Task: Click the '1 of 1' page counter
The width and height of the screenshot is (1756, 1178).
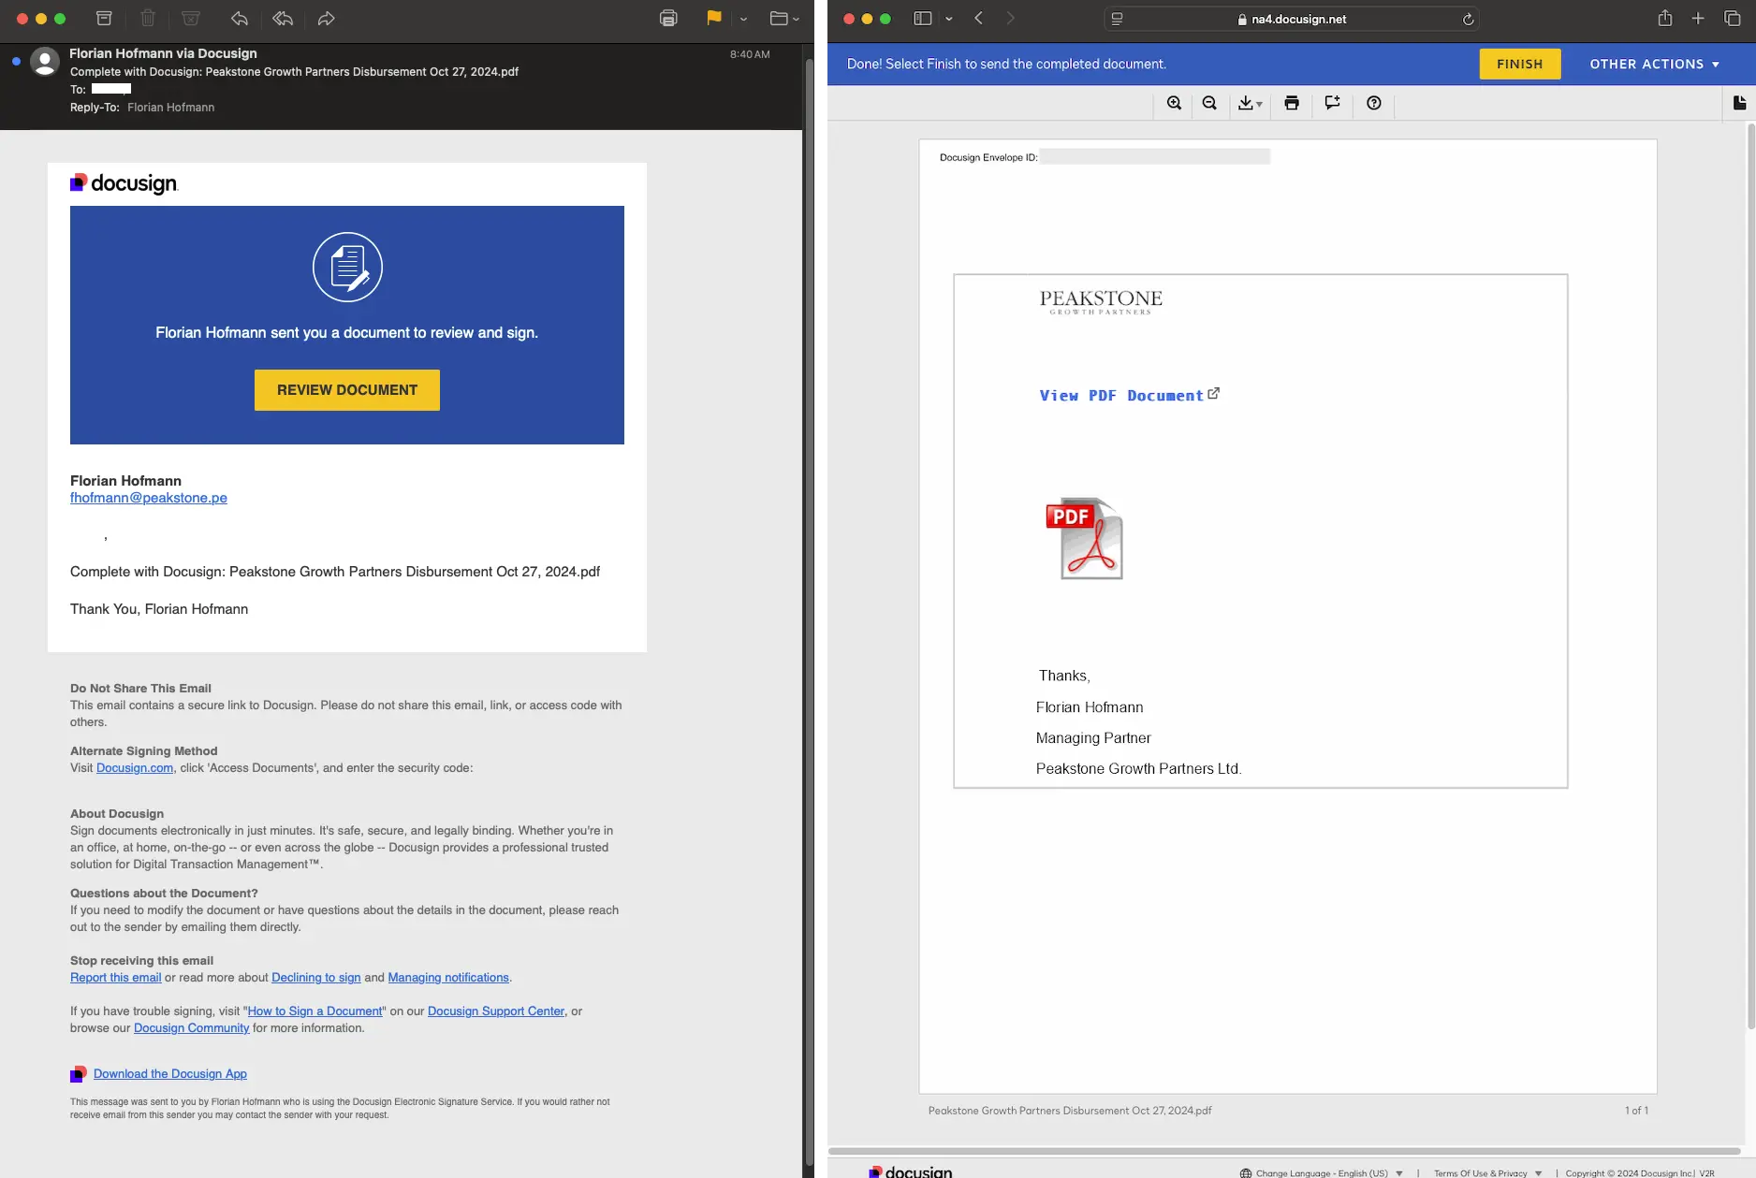Action: point(1636,1111)
